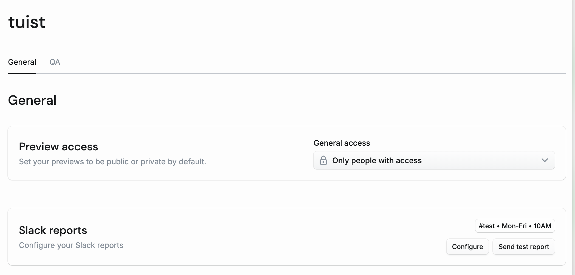This screenshot has width=575, height=275.
Task: Change the default preview visibility setting
Action: pyautogui.click(x=433, y=160)
